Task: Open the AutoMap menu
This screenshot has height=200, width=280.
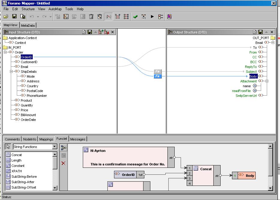Action: [55, 9]
